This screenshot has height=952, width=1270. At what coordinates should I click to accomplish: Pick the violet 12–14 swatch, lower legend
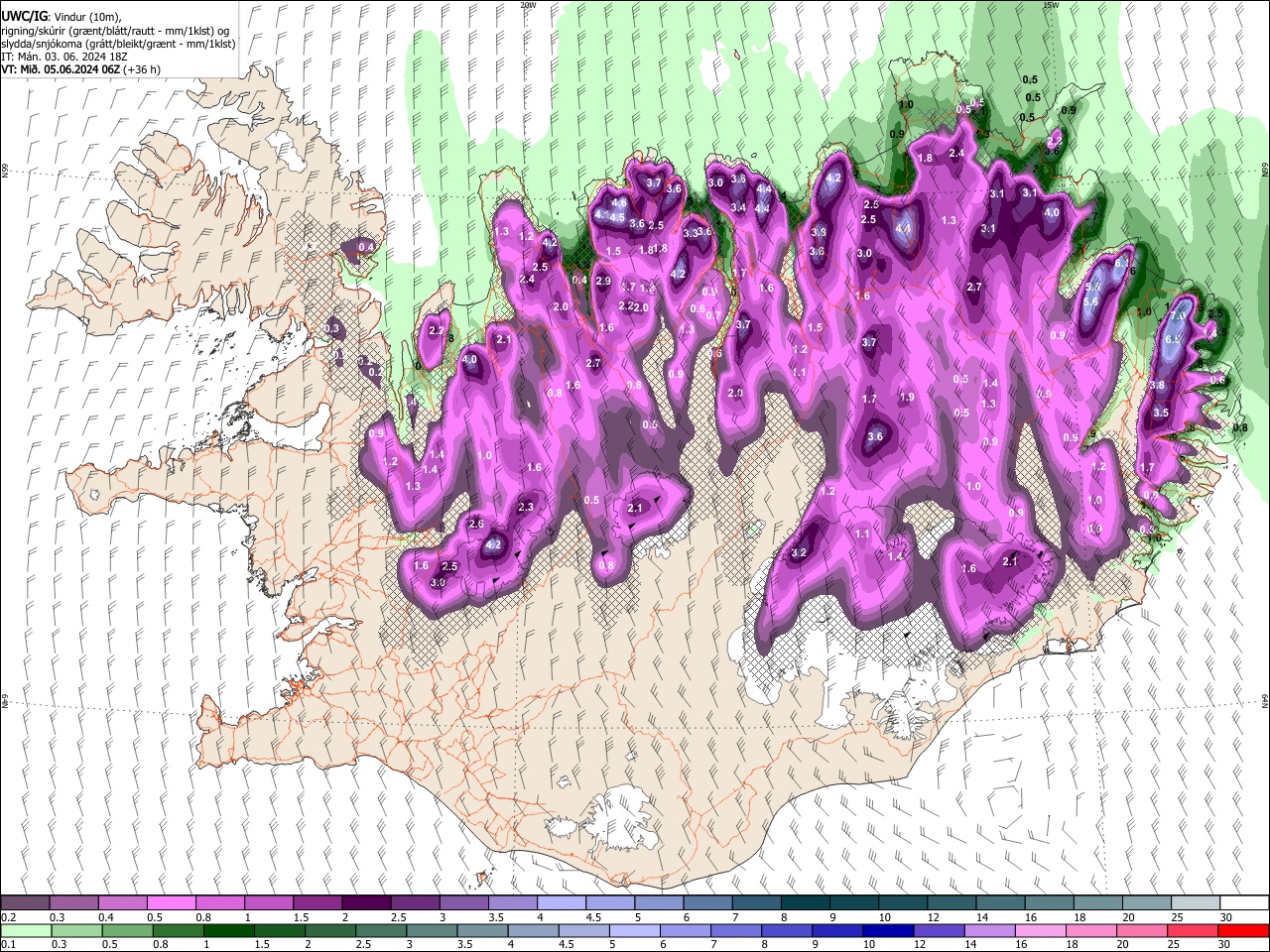pos(939,930)
